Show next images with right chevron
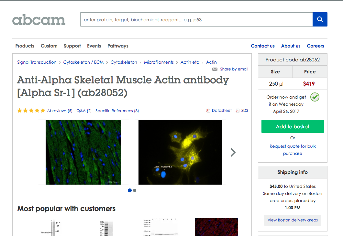This screenshot has height=236, width=343. [233, 152]
